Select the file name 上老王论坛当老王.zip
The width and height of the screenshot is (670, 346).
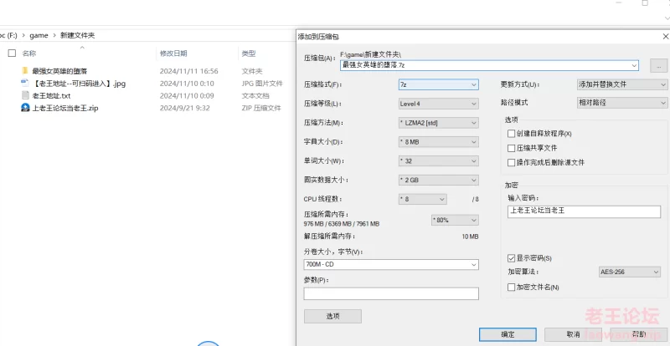[x=65, y=108]
